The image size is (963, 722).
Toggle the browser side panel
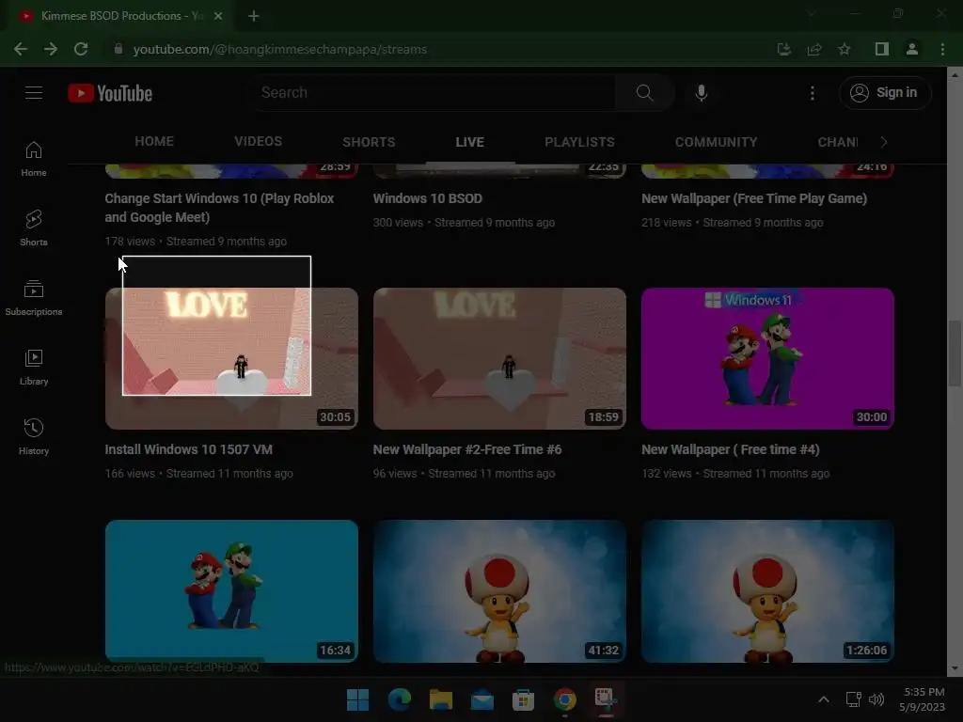pyautogui.click(x=881, y=49)
